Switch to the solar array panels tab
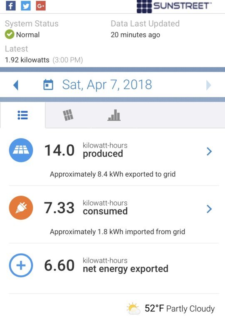 (68, 115)
